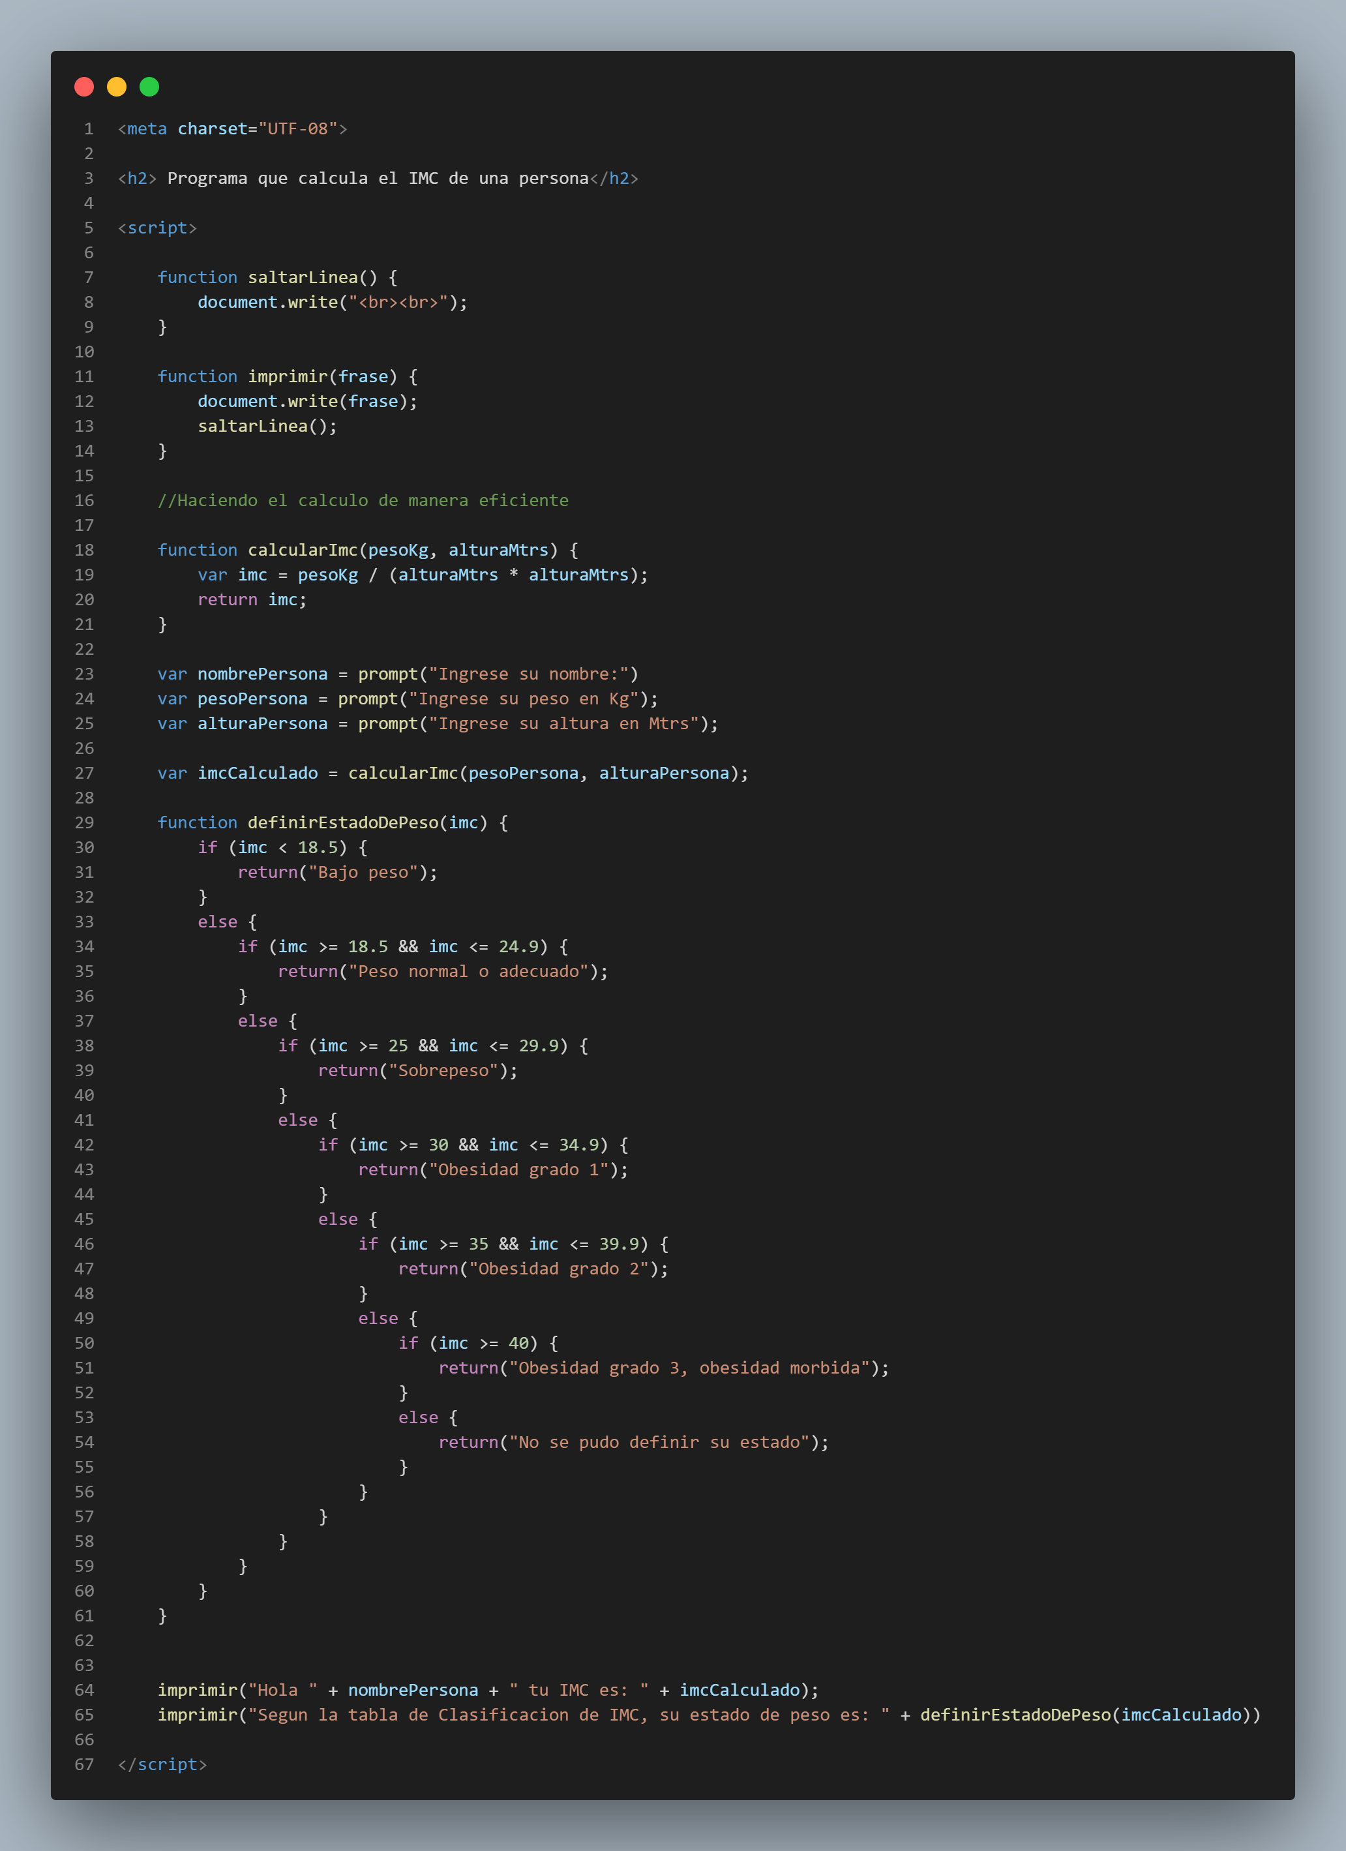
Task: Click the document.write(frase) line
Action: pos(307,402)
